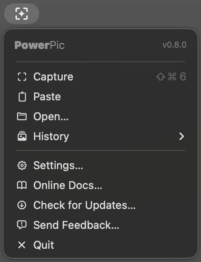Viewport: 201px width, 262px height.
Task: Click the v0.8.0 version label
Action: click(174, 45)
